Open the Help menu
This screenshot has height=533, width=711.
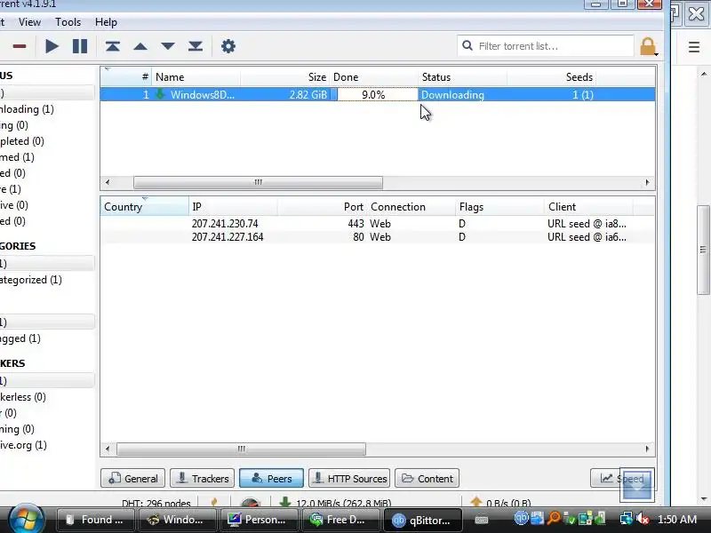[x=106, y=22]
